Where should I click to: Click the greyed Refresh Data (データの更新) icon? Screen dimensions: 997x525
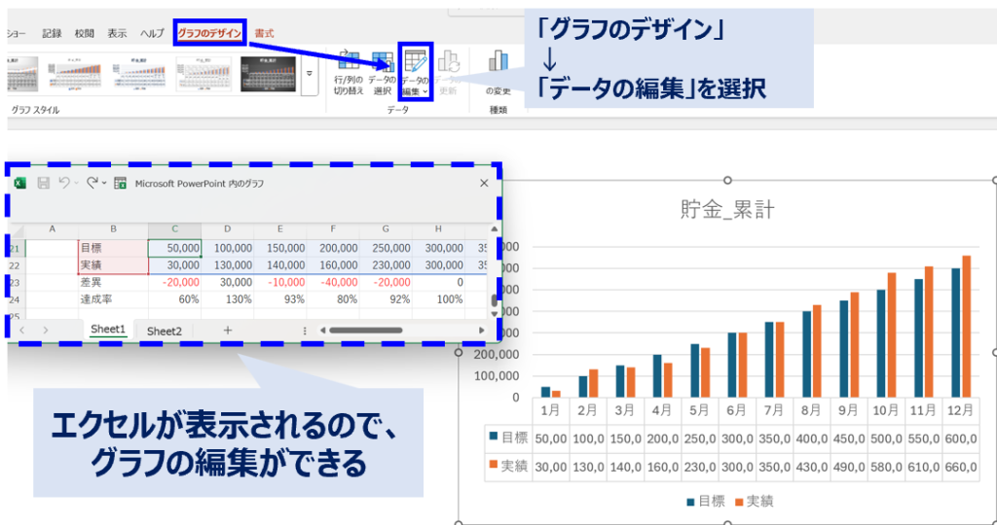pyautogui.click(x=448, y=61)
